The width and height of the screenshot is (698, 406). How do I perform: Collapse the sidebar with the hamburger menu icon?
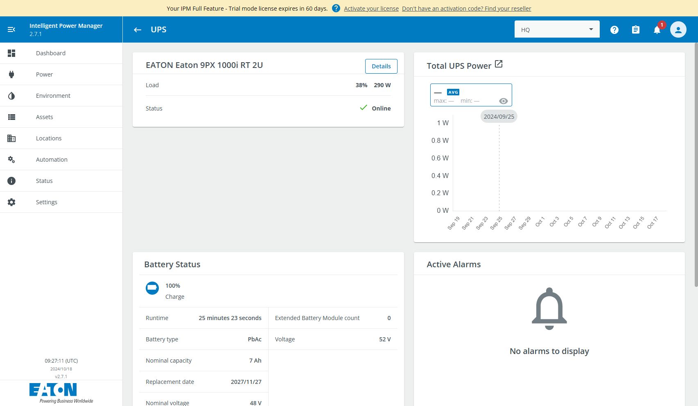(x=11, y=29)
